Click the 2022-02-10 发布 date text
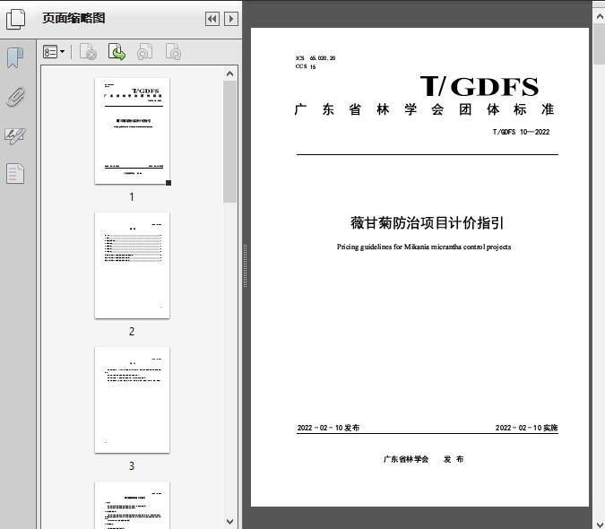Viewport: 605px width, 529px height. tap(328, 428)
